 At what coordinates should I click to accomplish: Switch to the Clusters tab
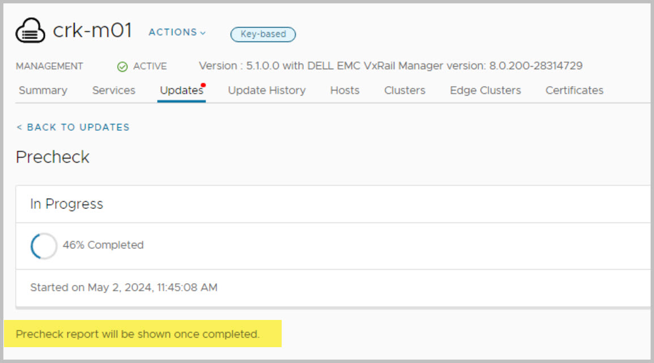(x=405, y=91)
